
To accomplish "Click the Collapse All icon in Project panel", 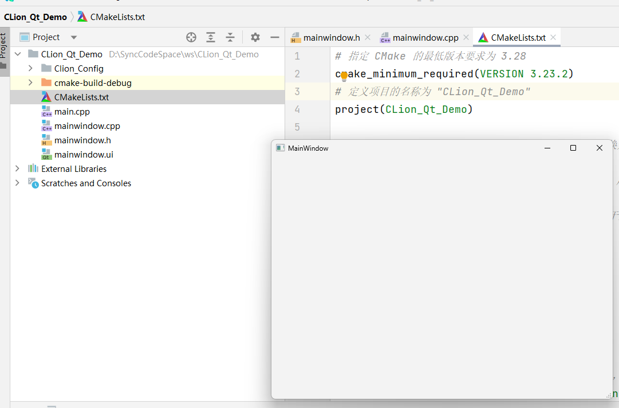I will tap(230, 37).
